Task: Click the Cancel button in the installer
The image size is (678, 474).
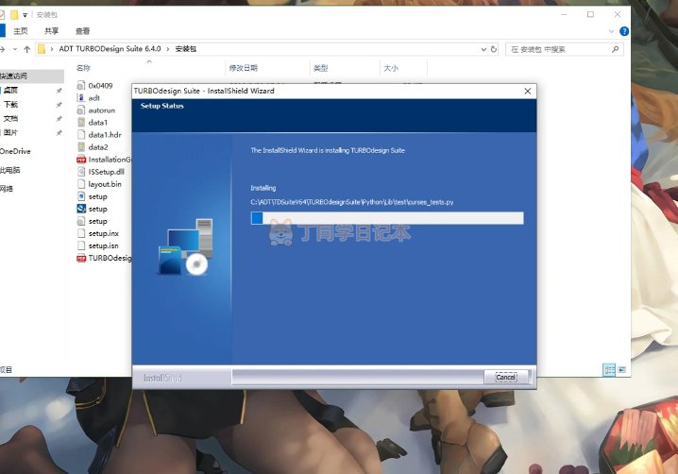Action: tap(506, 377)
